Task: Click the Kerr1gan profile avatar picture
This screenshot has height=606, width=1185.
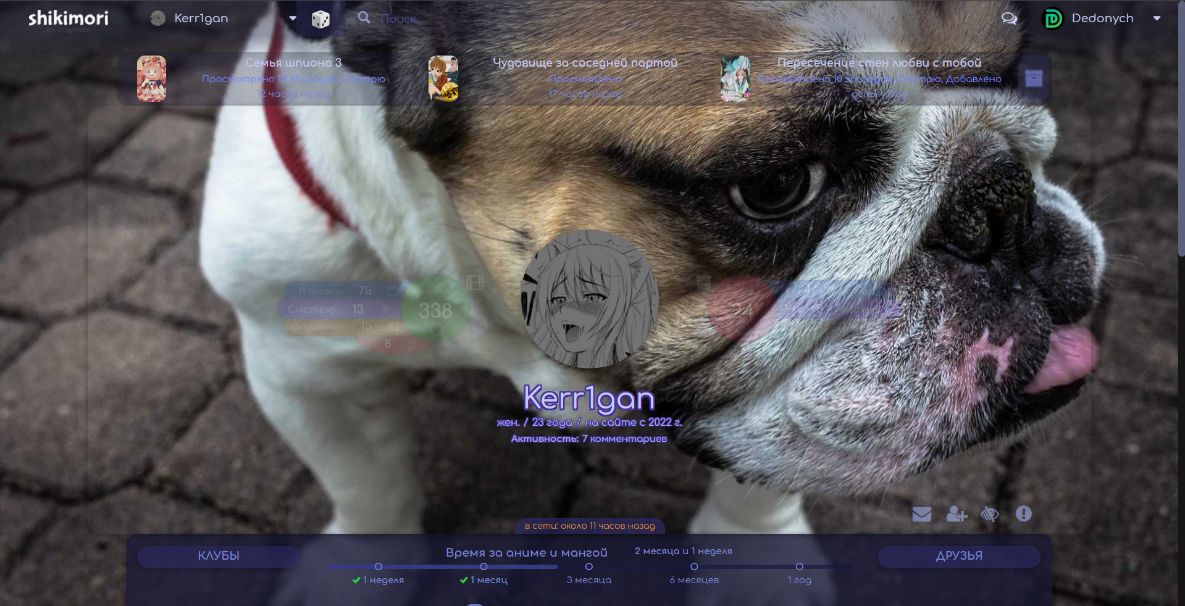Action: tap(589, 299)
